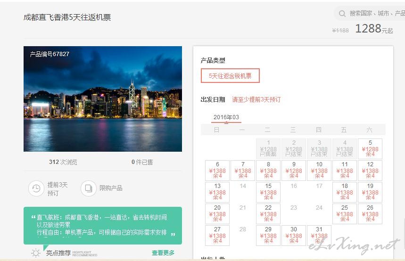Open the 查看更多 link
The width and height of the screenshot is (405, 261).
tap(163, 253)
